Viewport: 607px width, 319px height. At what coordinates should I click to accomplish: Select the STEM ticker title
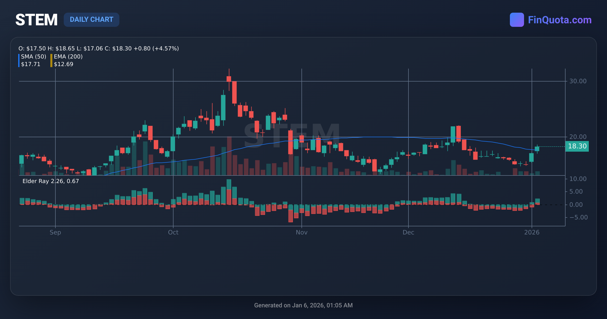37,19
